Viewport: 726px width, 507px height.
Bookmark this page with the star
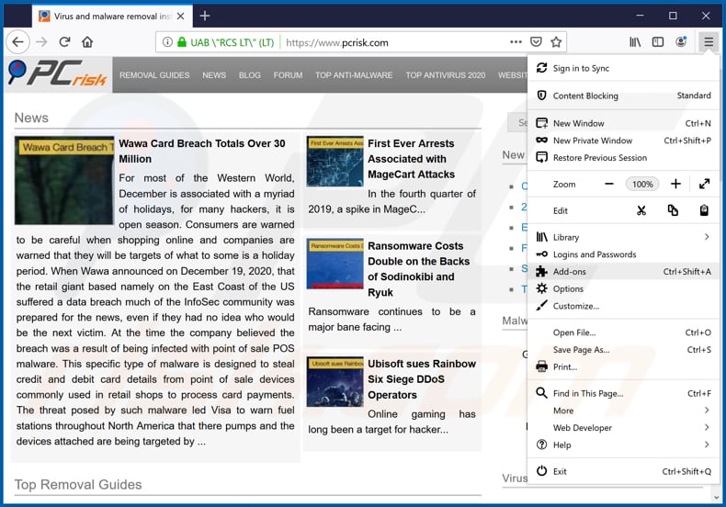[556, 42]
